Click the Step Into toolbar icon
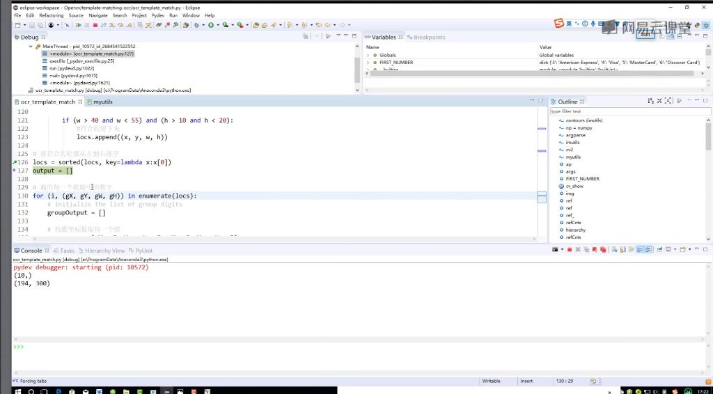Image resolution: width=713 pixels, height=394 pixels. click(111, 25)
